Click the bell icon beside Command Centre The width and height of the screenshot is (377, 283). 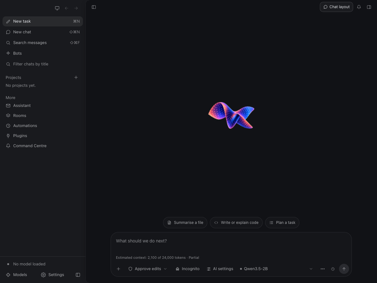(8, 146)
